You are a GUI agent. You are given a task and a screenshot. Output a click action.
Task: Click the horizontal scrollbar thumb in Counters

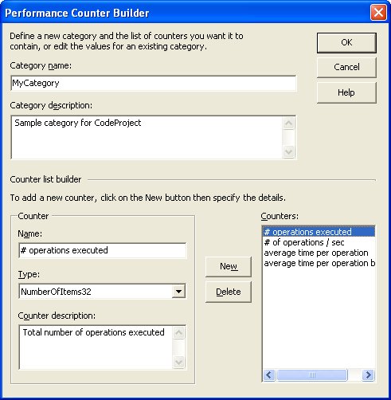312,375
